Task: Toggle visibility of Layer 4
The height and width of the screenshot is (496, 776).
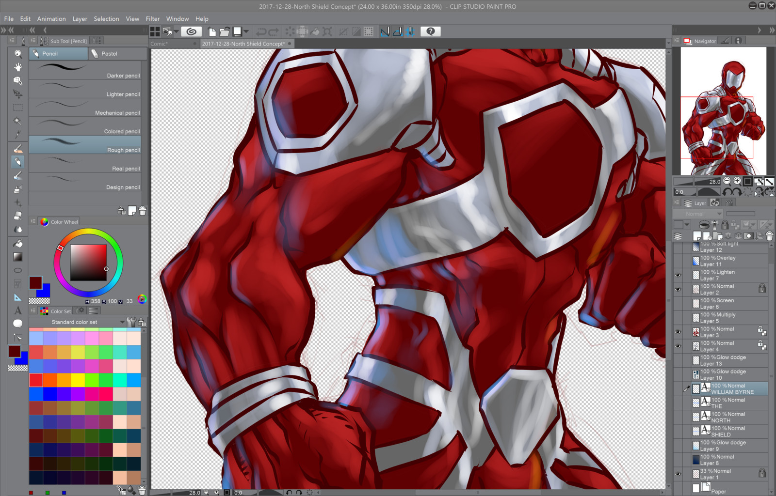Action: (x=678, y=346)
